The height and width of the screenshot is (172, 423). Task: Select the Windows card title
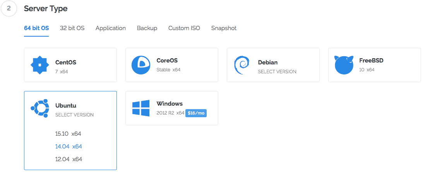[x=170, y=103]
